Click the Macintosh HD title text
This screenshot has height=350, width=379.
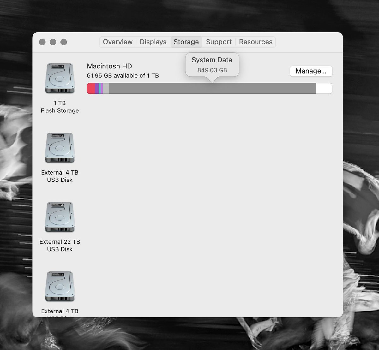(x=109, y=66)
